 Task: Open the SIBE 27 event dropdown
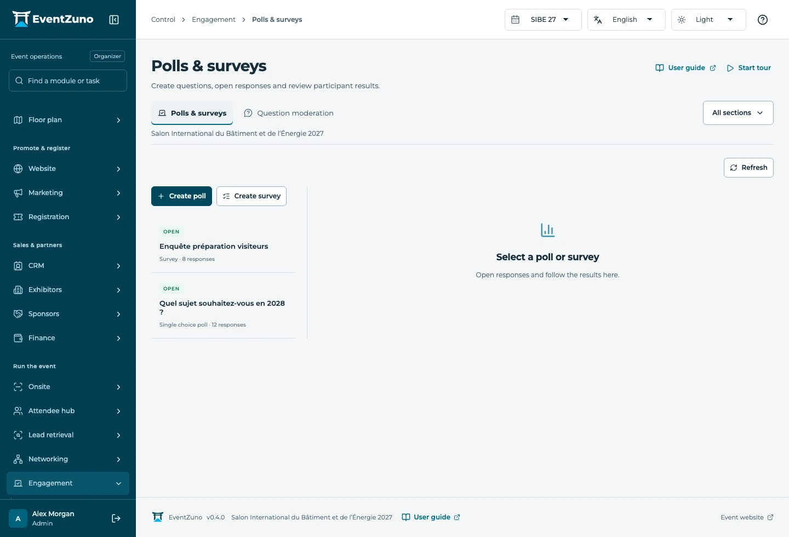click(x=543, y=20)
